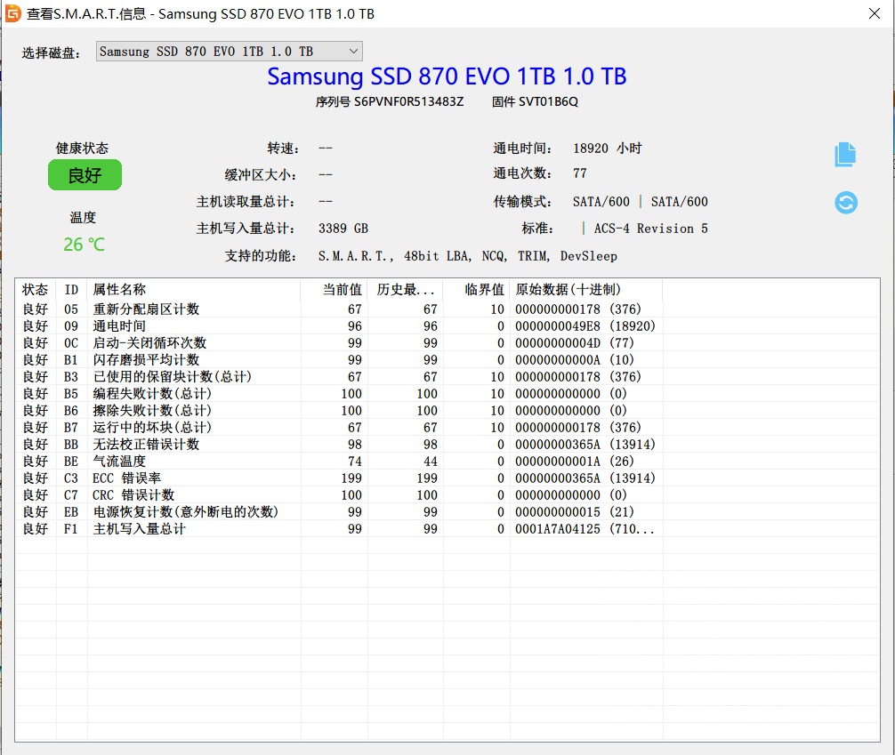
Task: Select the CRC 错误计数 attribute row
Action: point(178,494)
